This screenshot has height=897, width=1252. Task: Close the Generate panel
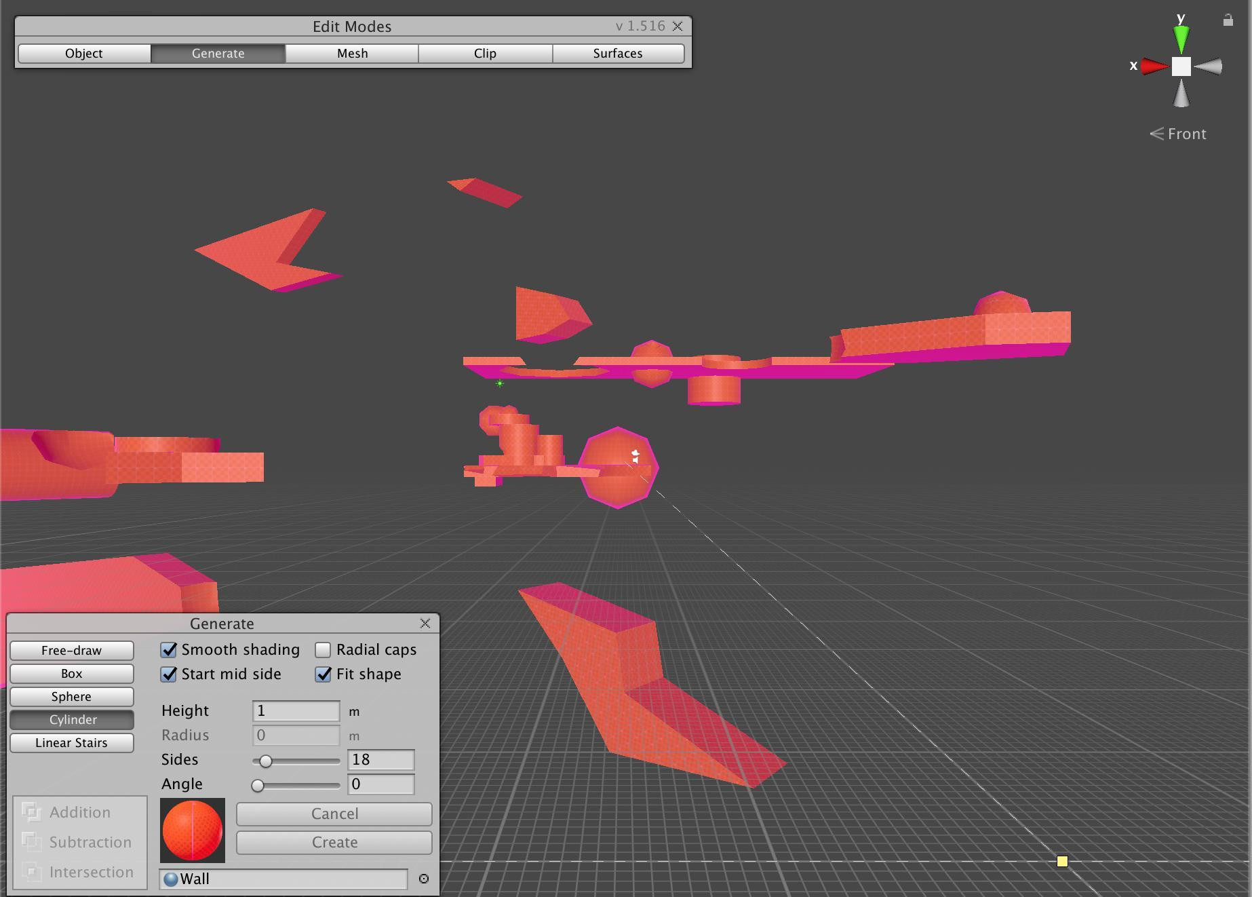coord(425,624)
